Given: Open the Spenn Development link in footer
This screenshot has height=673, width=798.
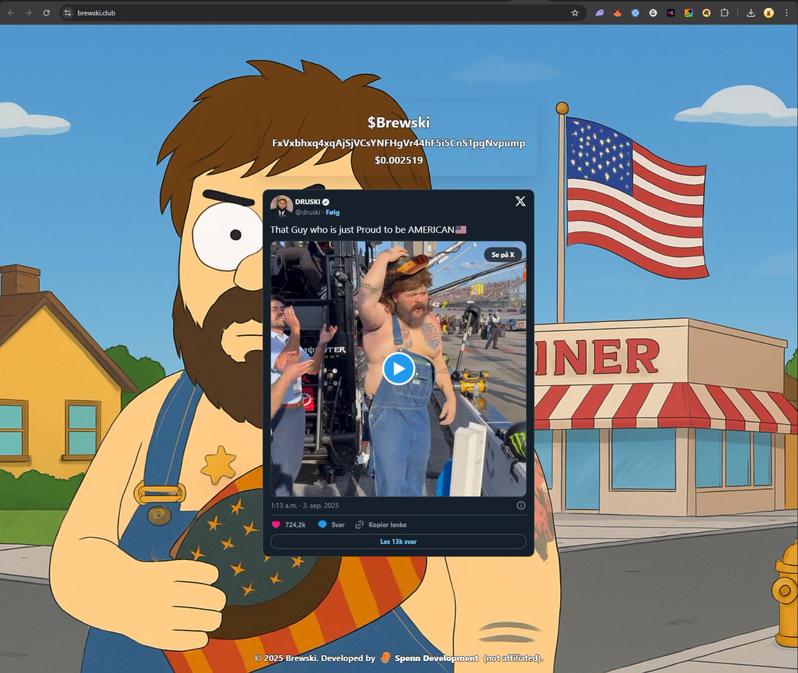Looking at the screenshot, I should [436, 658].
